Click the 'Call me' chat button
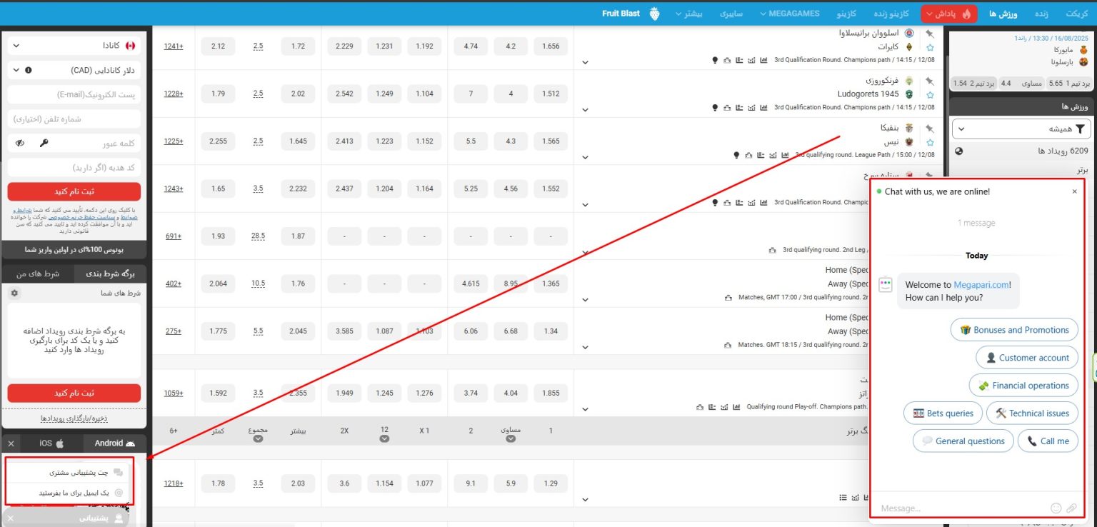 1048,441
